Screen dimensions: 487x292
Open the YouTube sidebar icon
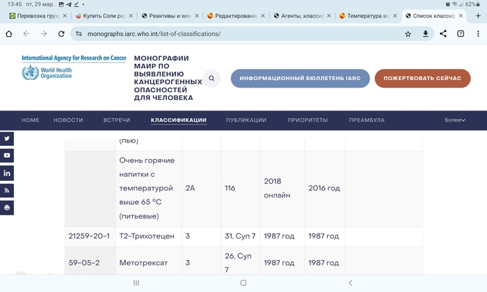[7, 155]
